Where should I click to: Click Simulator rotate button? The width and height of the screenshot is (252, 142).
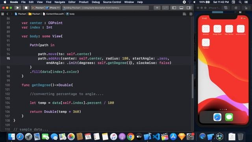coord(246,8)
